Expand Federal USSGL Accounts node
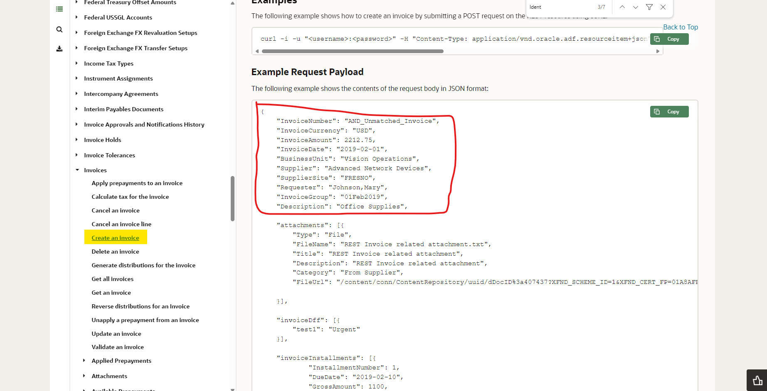The width and height of the screenshot is (767, 391). click(76, 17)
